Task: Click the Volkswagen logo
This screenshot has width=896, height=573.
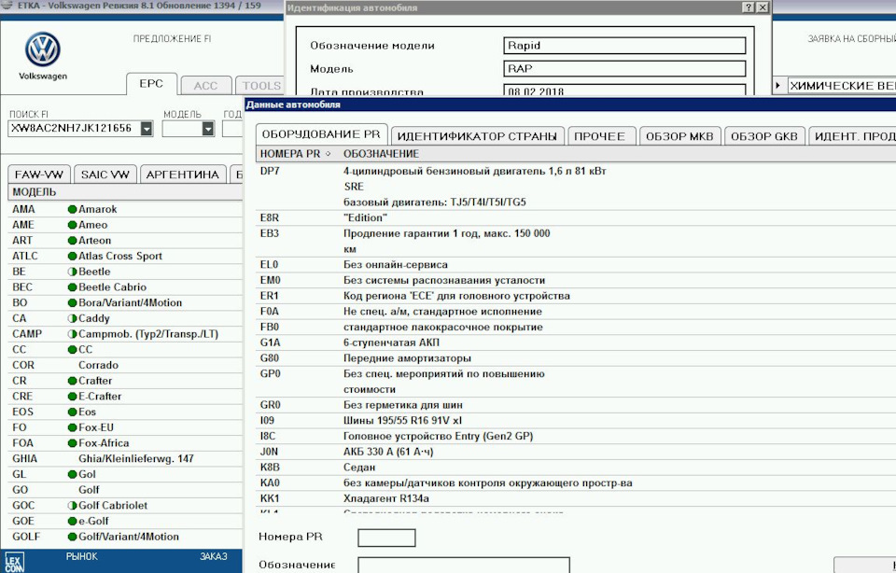Action: click(x=42, y=49)
